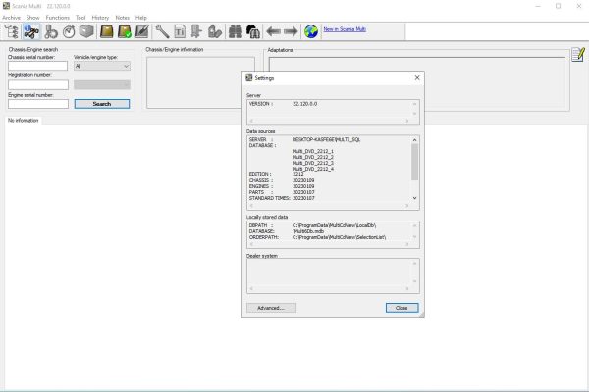Image resolution: width=589 pixels, height=392 pixels.
Task: Click the Close button in Settings dialog
Action: pyautogui.click(x=402, y=308)
